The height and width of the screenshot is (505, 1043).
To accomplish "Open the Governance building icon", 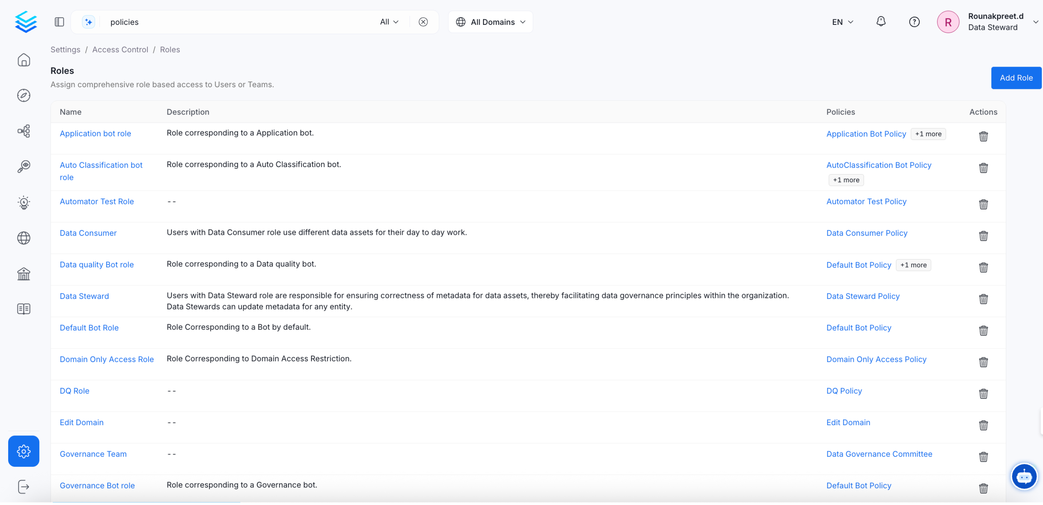I will 23,274.
